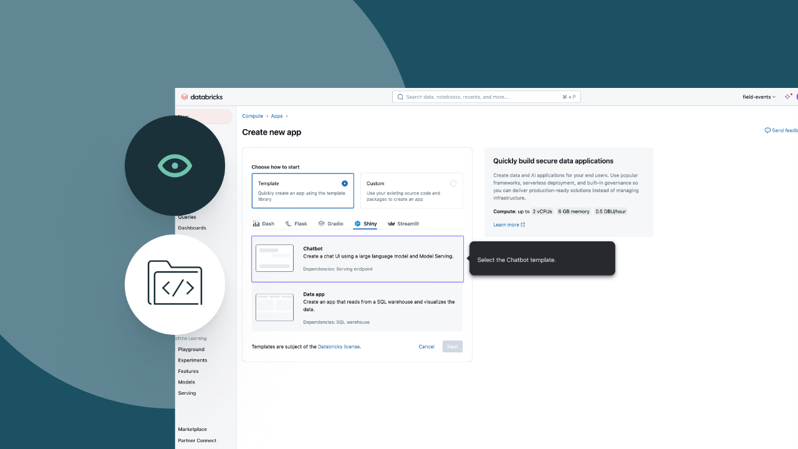Open the field-events workspace dropdown
The height and width of the screenshot is (449, 798).
759,97
